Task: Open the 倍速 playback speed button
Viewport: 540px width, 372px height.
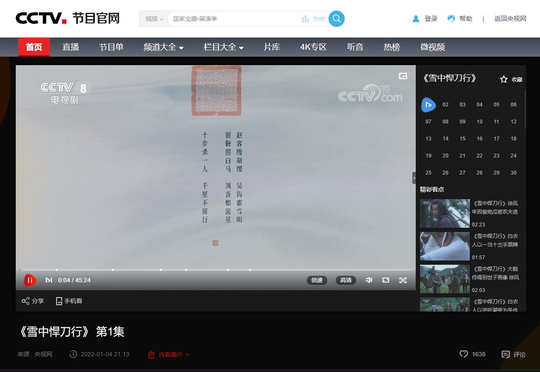Action: point(317,280)
